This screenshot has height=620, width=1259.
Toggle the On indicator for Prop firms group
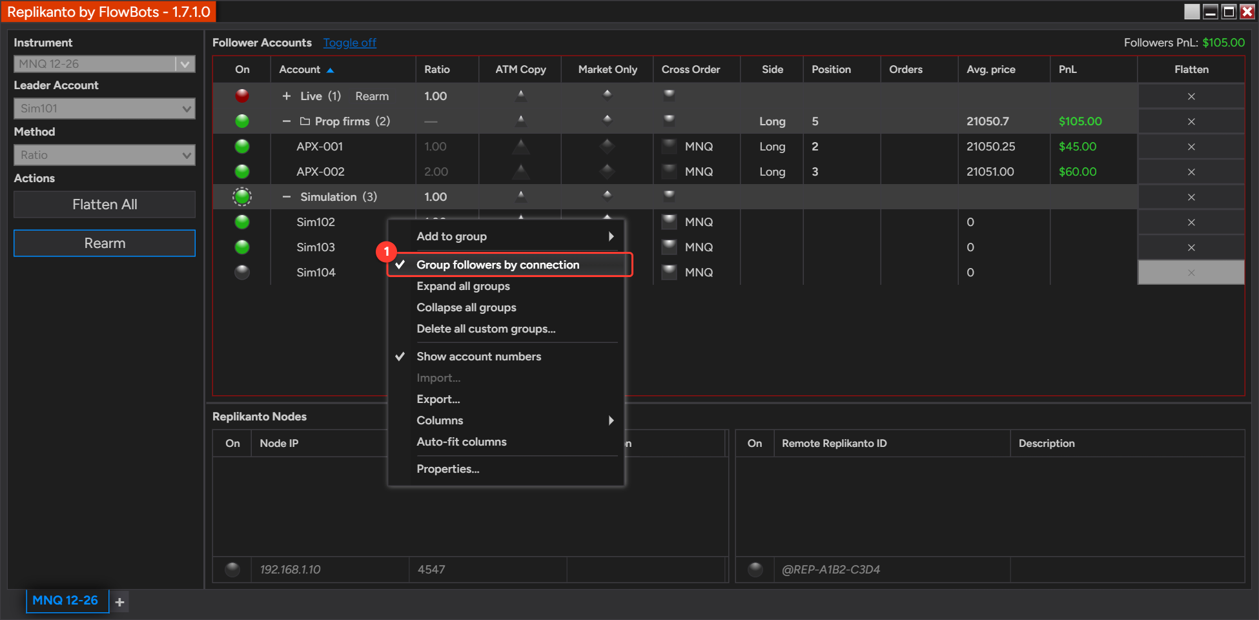[242, 121]
